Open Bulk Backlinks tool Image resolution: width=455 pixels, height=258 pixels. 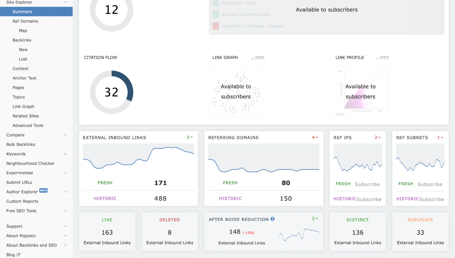click(21, 144)
